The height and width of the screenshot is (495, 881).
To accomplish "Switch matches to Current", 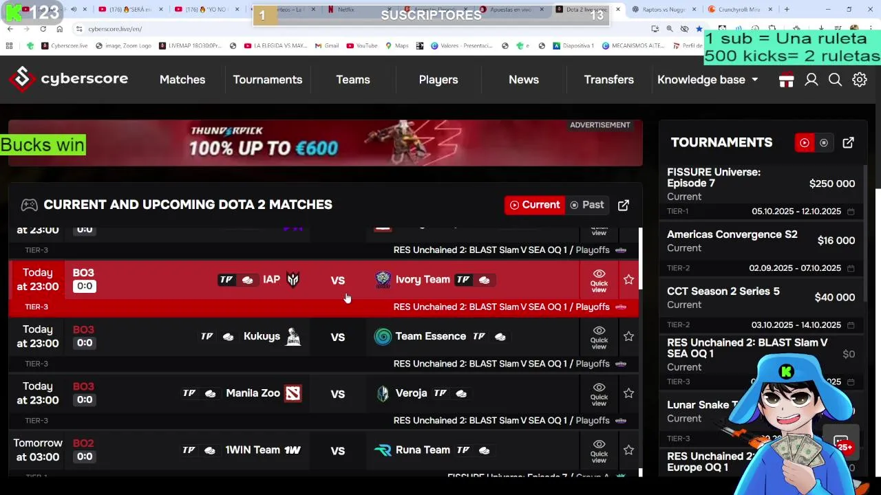I will pos(535,205).
